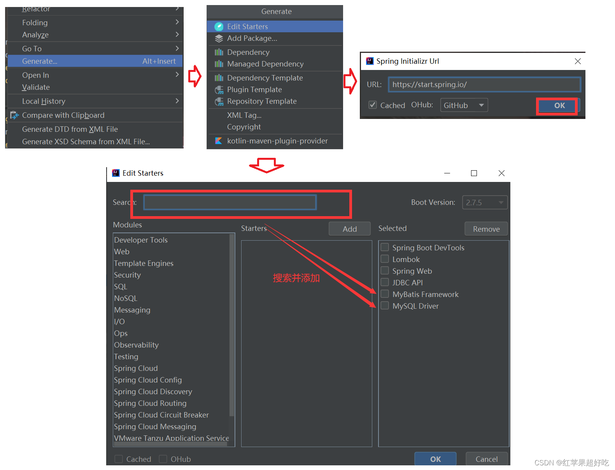
Task: Select Testing module
Action: [172, 356]
